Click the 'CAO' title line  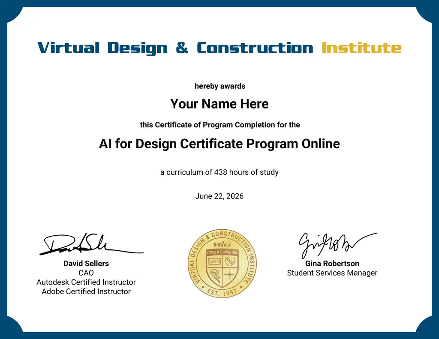(x=86, y=273)
